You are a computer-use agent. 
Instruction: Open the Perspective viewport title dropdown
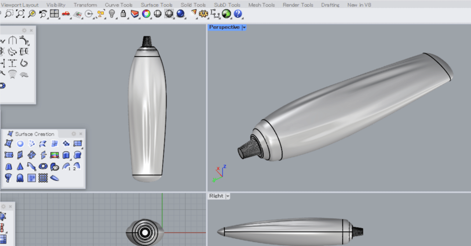(x=244, y=27)
